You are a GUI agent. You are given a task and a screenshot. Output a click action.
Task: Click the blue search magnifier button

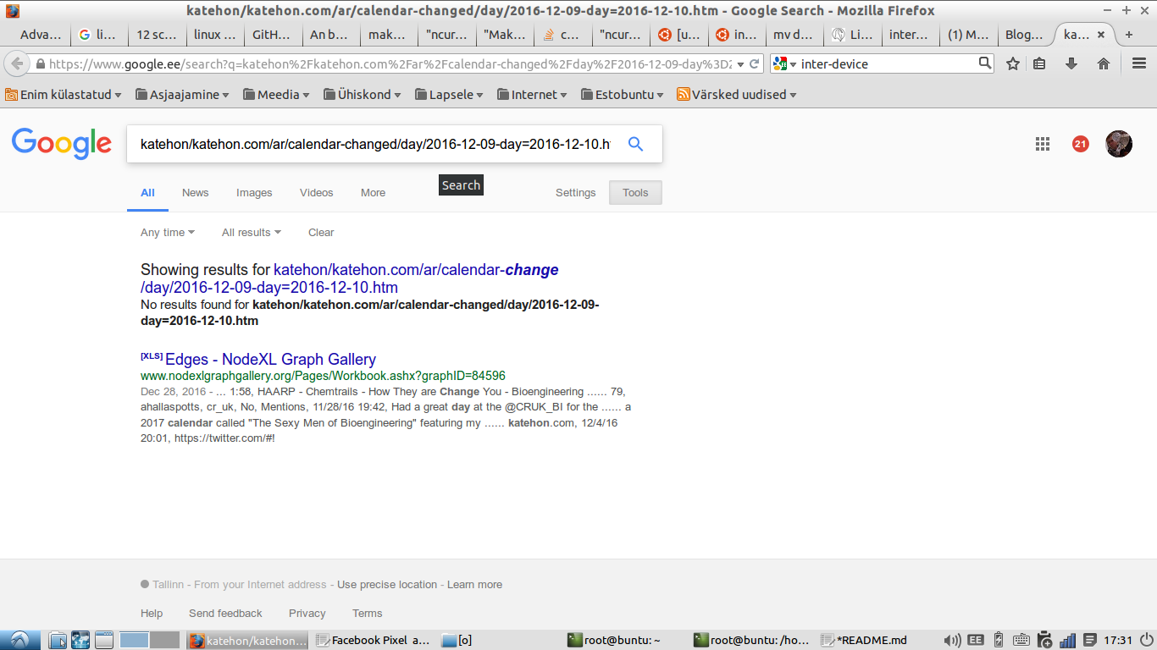[x=635, y=144]
